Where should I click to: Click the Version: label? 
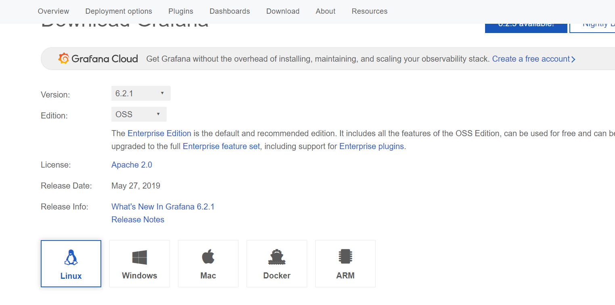coord(55,95)
